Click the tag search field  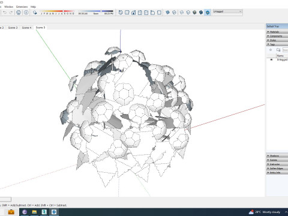tap(286, 50)
